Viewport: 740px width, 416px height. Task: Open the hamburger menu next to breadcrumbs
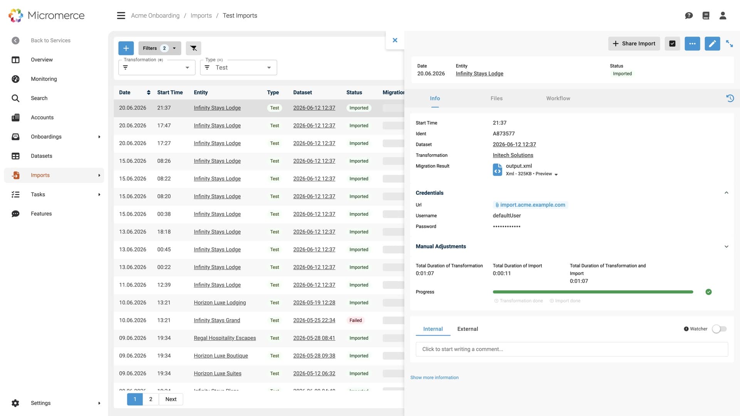pos(121,15)
